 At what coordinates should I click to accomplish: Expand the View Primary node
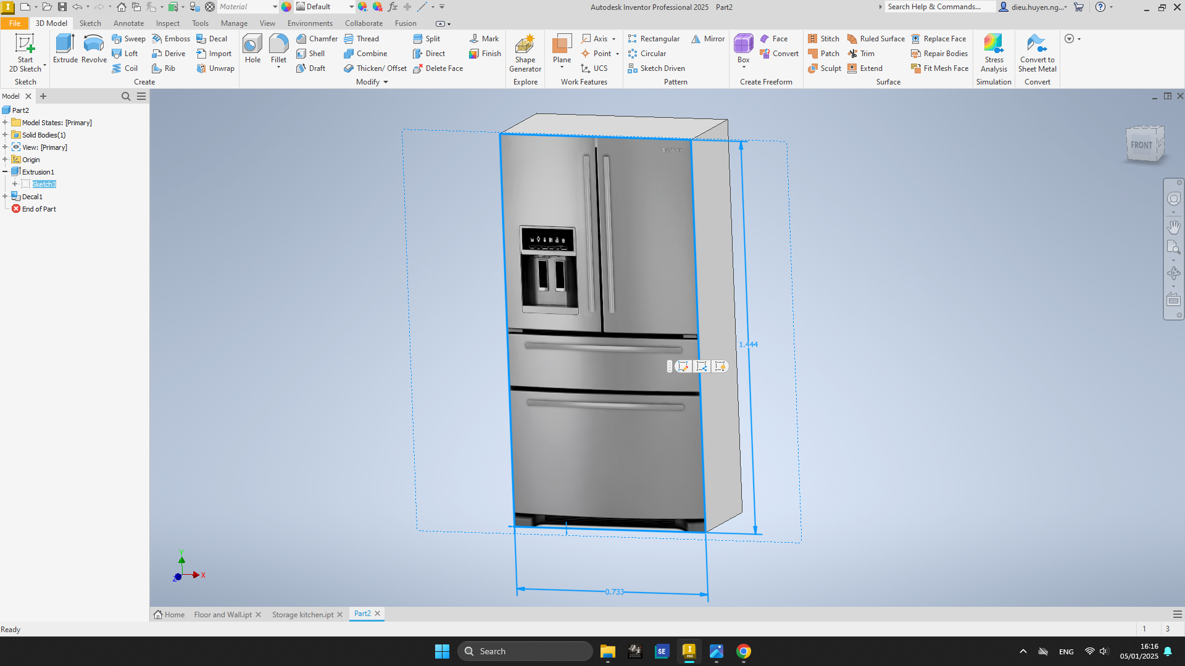6,147
